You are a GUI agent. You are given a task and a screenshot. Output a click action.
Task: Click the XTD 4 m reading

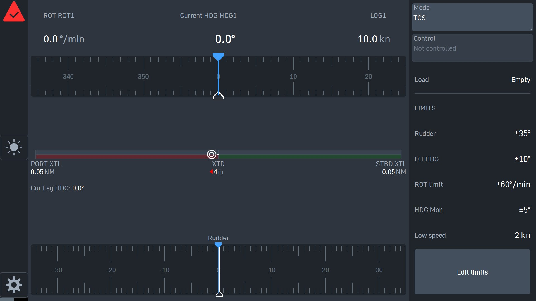click(217, 172)
